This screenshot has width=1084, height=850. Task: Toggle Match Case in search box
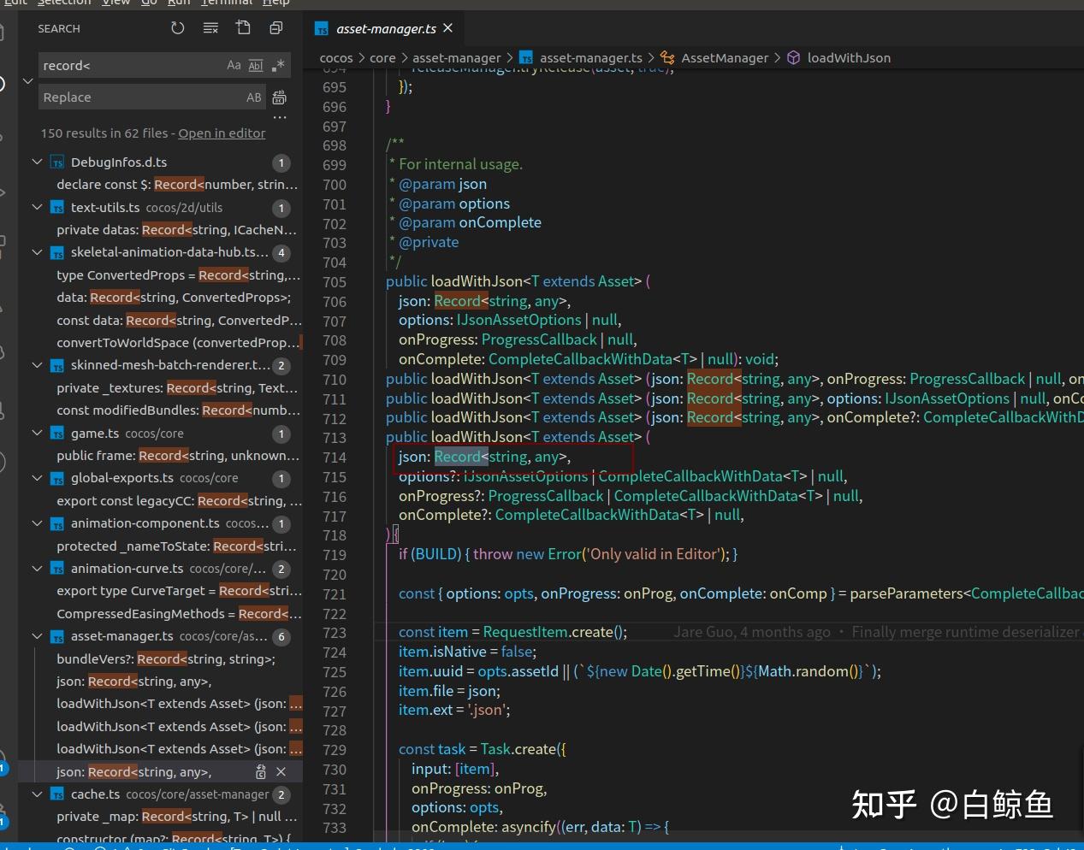click(234, 66)
